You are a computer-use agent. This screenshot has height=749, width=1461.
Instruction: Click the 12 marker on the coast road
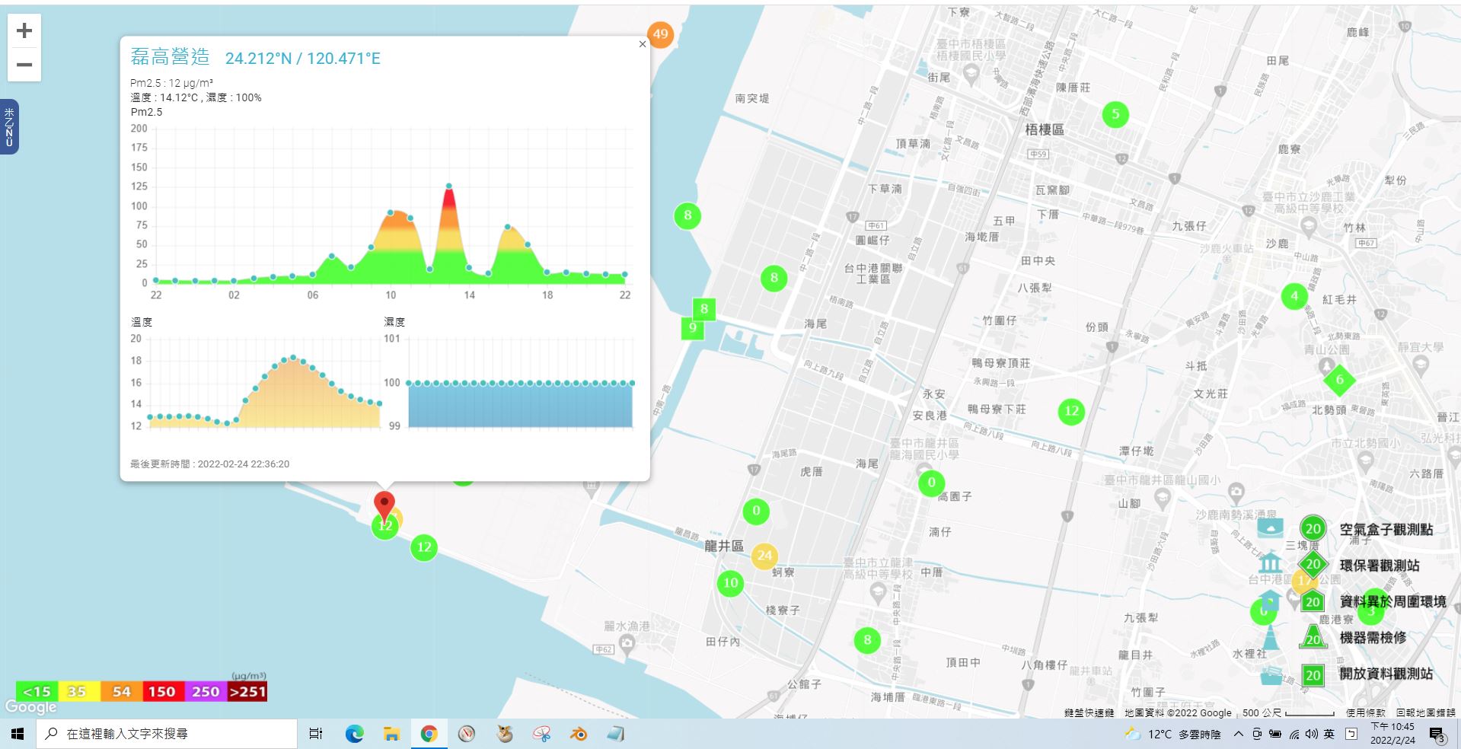tap(424, 547)
